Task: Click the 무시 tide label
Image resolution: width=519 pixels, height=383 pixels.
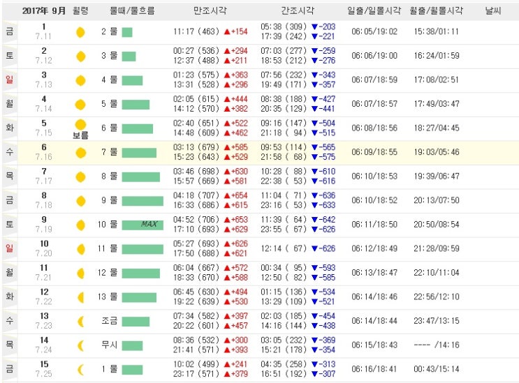Action: 110,345
